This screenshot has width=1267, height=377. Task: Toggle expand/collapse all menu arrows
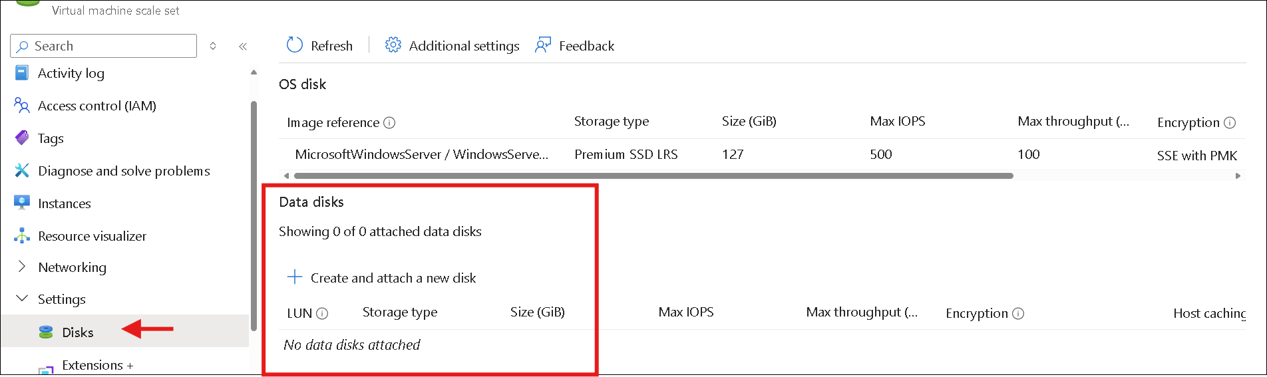point(213,46)
